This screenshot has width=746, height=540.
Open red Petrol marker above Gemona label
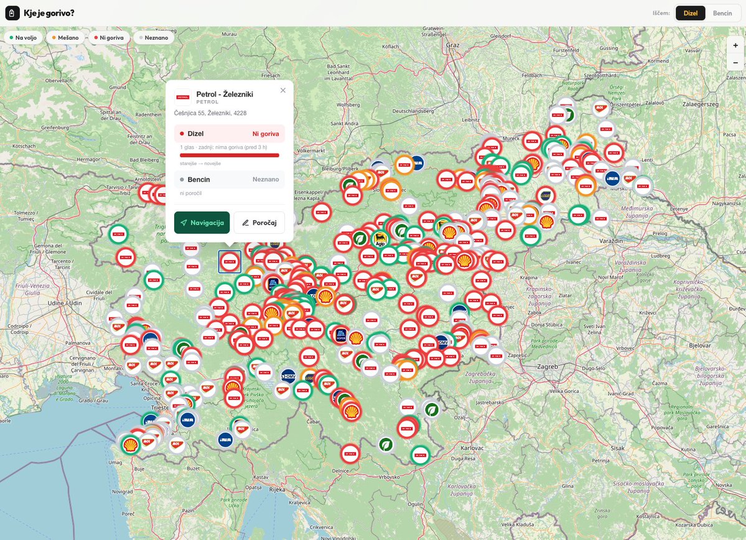pyautogui.click(x=126, y=258)
